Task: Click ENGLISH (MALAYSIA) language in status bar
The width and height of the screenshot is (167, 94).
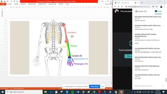Action: click(18, 89)
